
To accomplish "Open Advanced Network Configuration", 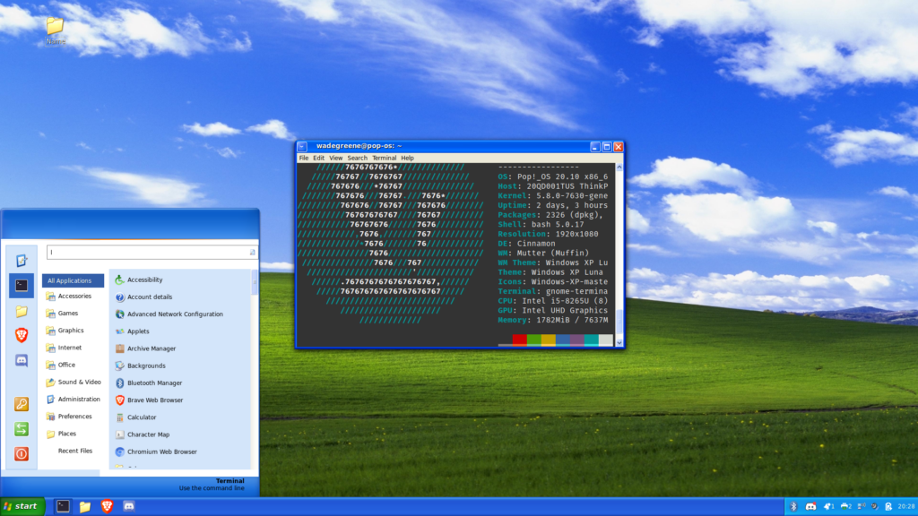I will coord(181,314).
